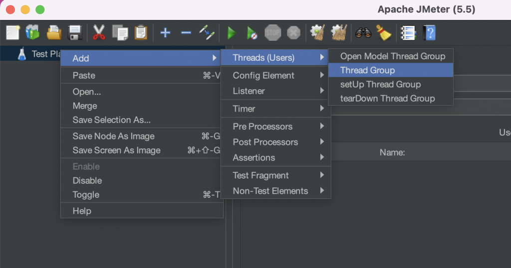
Task: Save the test plan with floppy icon
Action: point(75,33)
